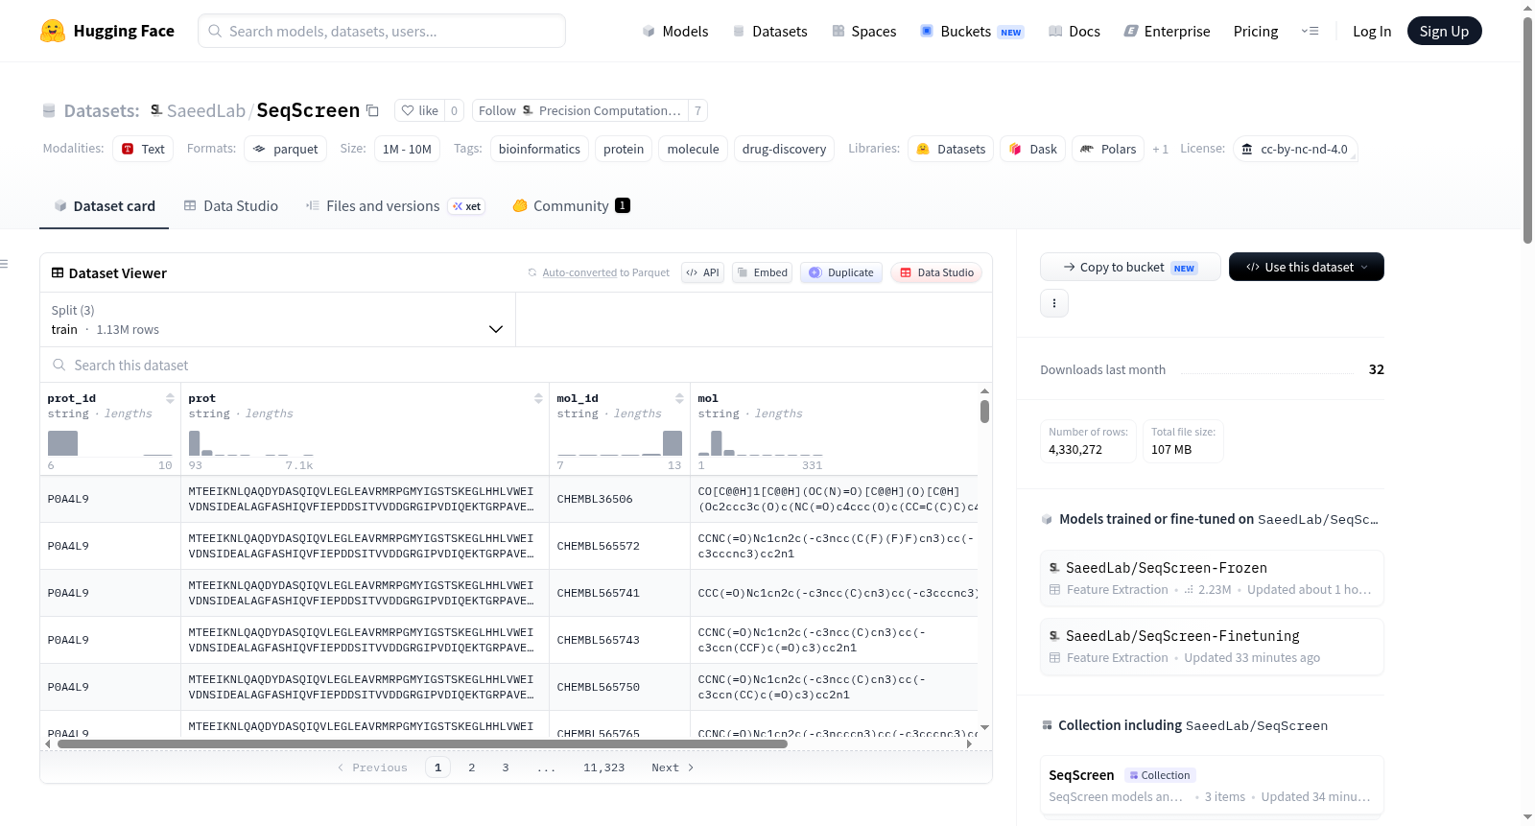The height and width of the screenshot is (826, 1535).
Task: Select the Polars library tag
Action: click(x=1108, y=149)
